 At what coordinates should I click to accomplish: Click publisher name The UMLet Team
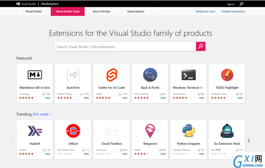tap(66, 150)
